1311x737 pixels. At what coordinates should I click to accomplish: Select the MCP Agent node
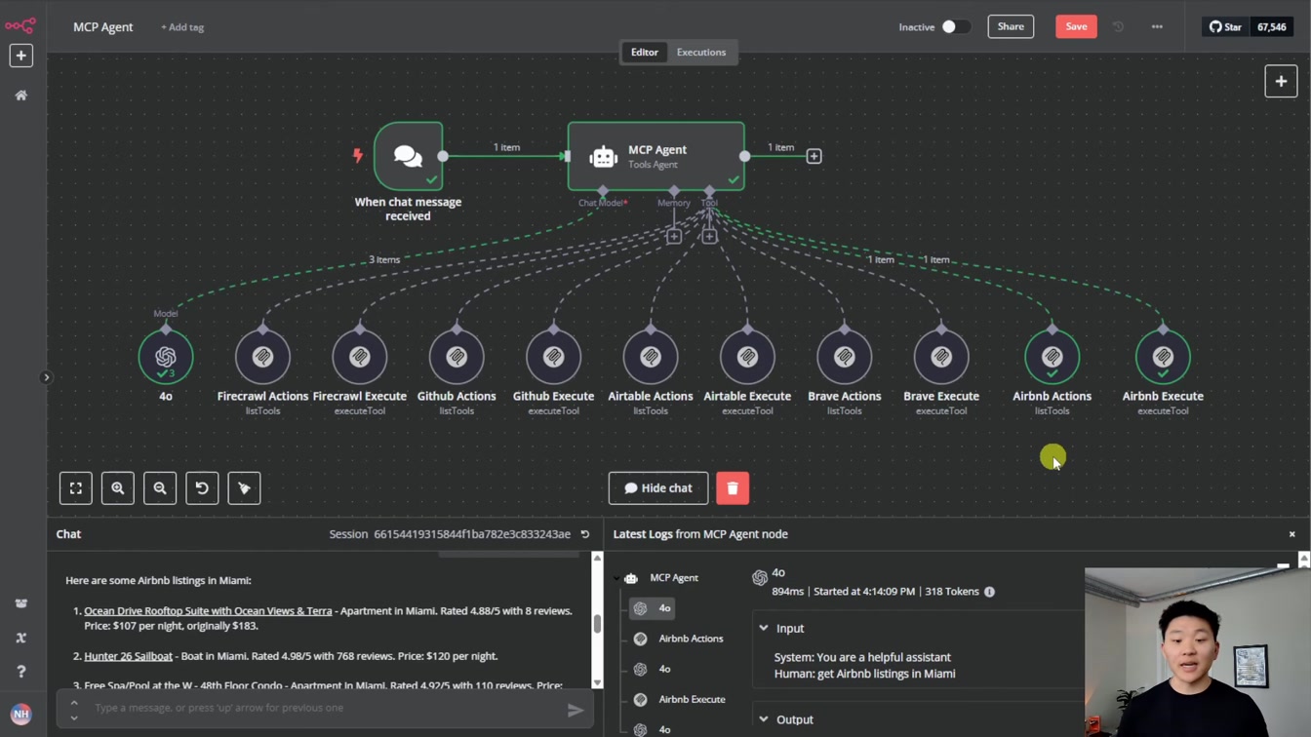point(656,156)
